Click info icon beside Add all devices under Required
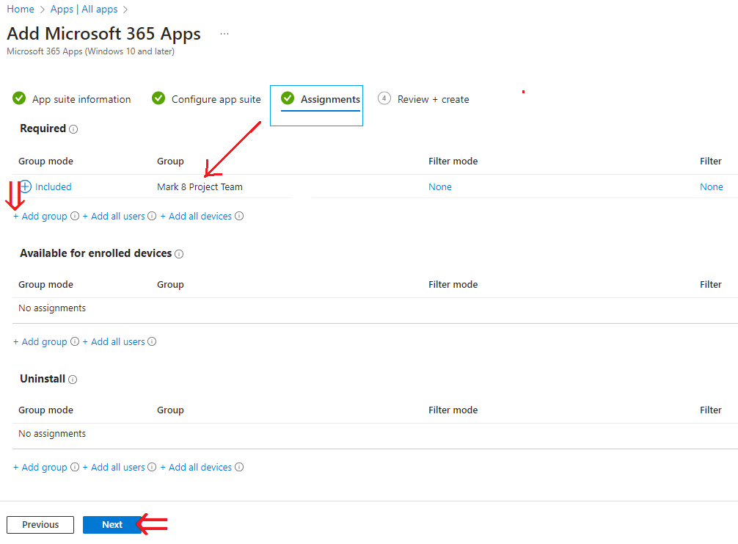The width and height of the screenshot is (738, 544). 239,216
